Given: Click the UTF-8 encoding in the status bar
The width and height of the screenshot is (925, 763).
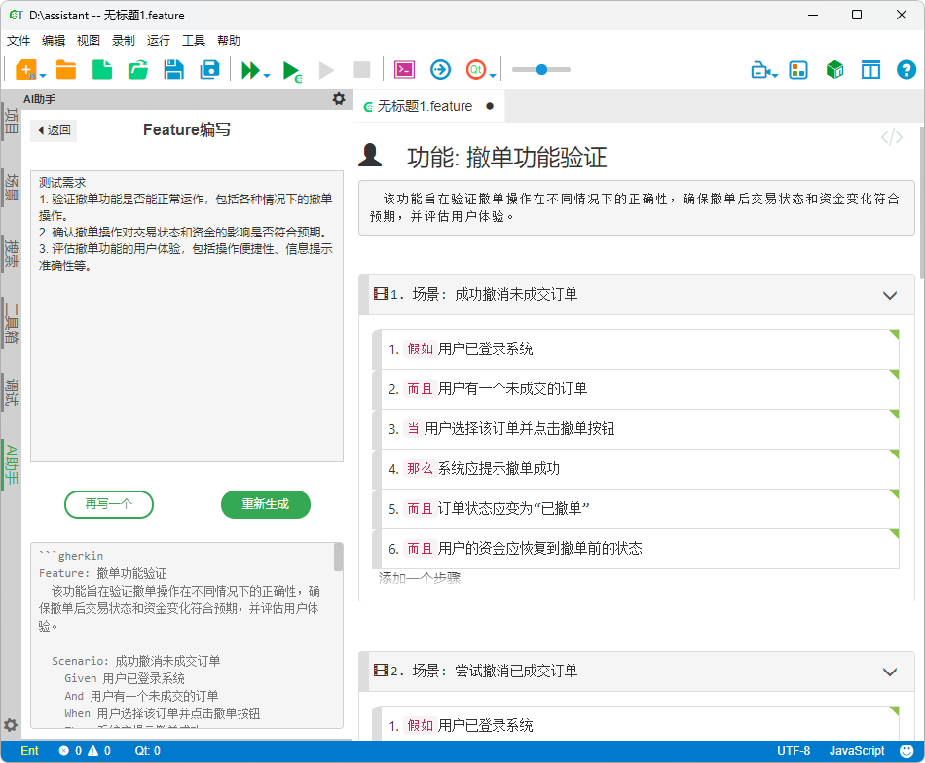Looking at the screenshot, I should point(794,750).
